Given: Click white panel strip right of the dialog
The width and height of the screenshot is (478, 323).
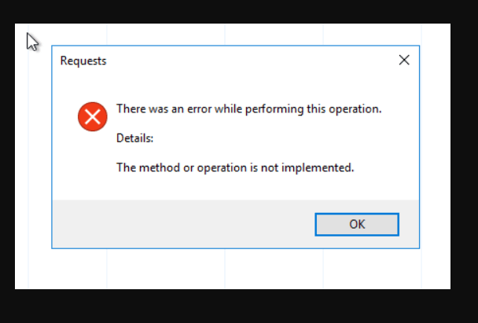Looking at the screenshot, I should pos(435,146).
